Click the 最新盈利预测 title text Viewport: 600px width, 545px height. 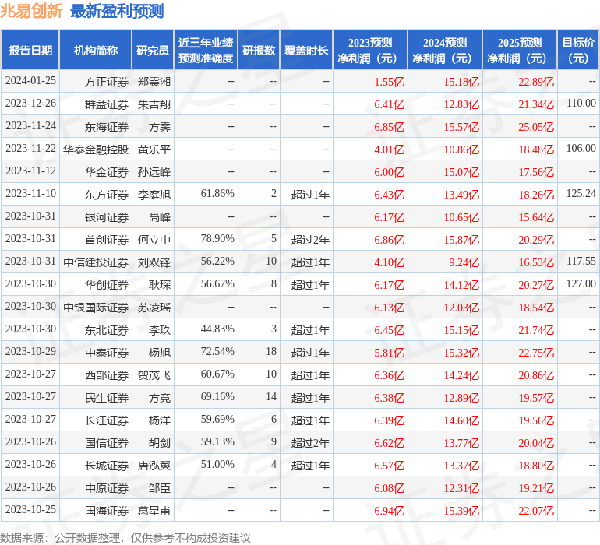pyautogui.click(x=117, y=11)
